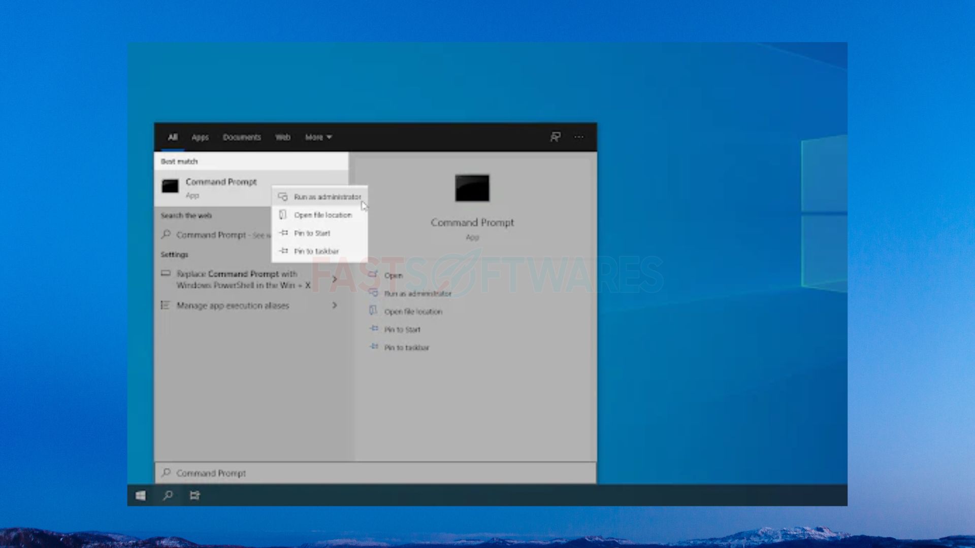
Task: Open Task View on the taskbar
Action: [x=194, y=495]
